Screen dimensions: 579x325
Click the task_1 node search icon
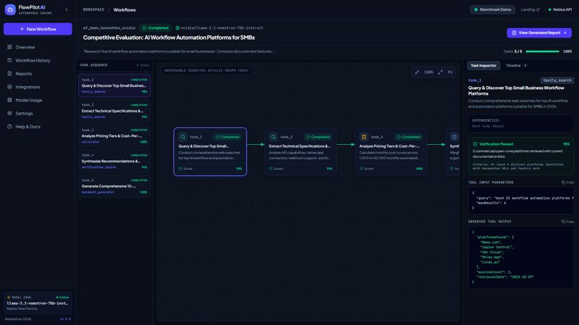tap(182, 137)
